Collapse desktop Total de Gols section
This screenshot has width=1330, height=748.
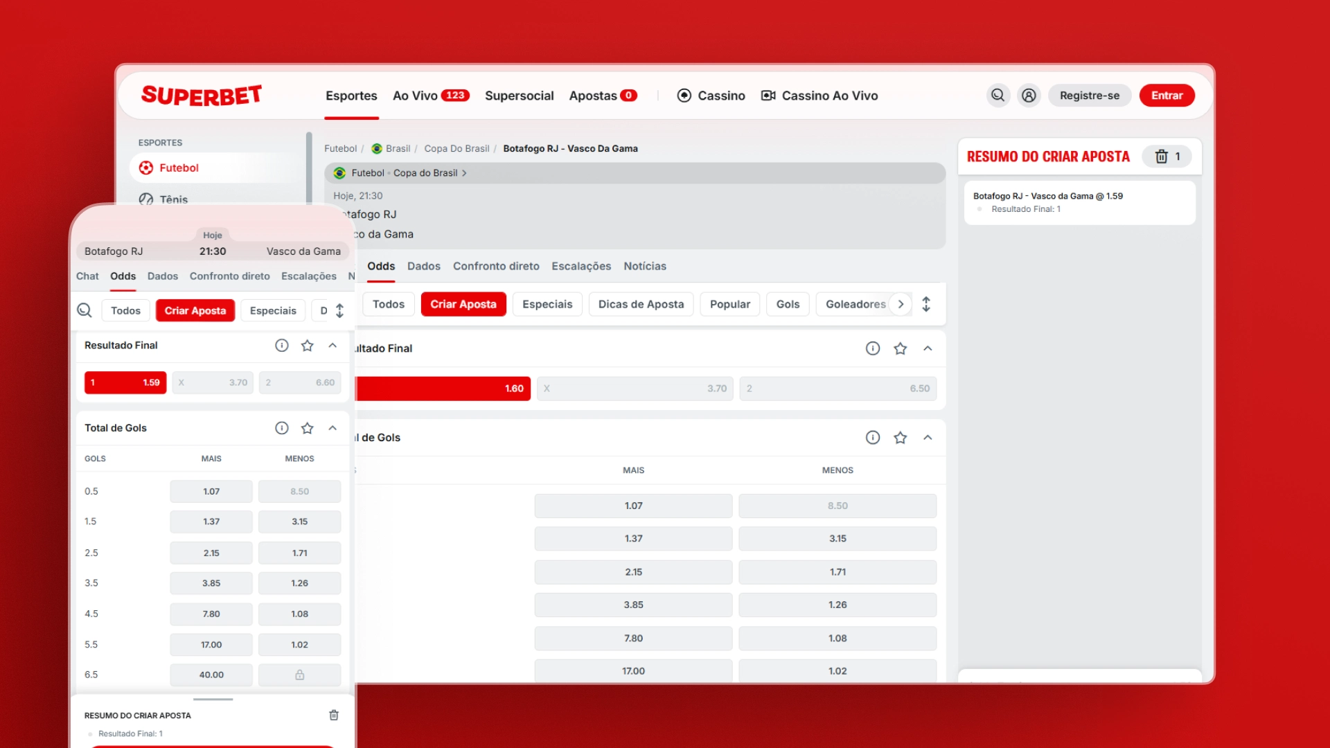(x=928, y=438)
